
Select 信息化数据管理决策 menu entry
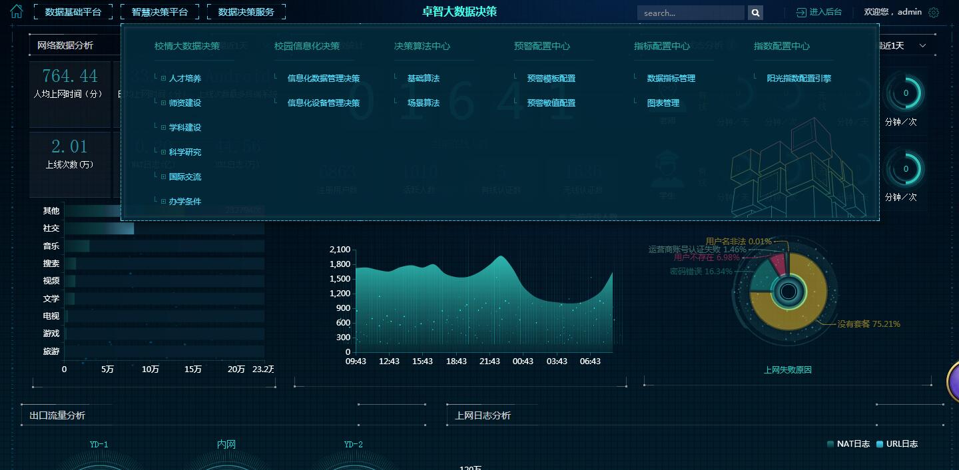[x=323, y=79]
